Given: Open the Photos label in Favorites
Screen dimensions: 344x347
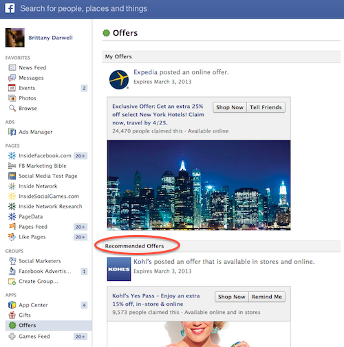Looking at the screenshot, I should click(28, 98).
